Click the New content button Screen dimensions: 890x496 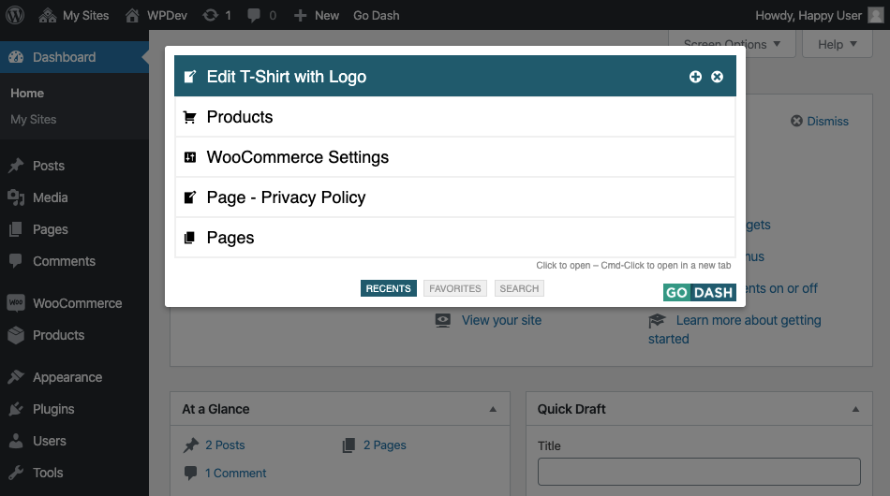tap(316, 15)
